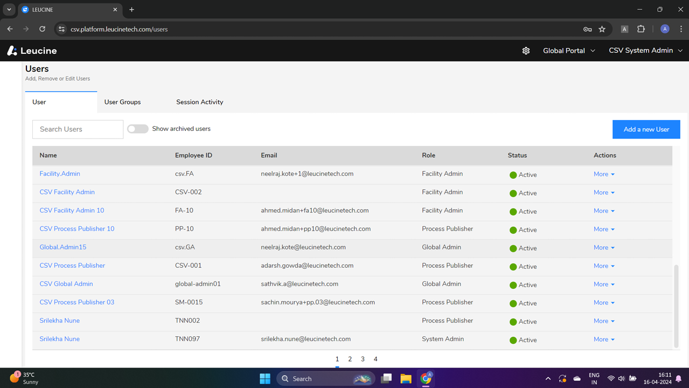Click the browser address bar URL
Image resolution: width=689 pixels, height=388 pixels.
[x=119, y=29]
